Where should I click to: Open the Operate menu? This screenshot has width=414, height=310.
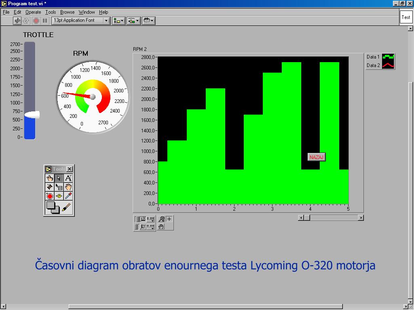tap(33, 12)
